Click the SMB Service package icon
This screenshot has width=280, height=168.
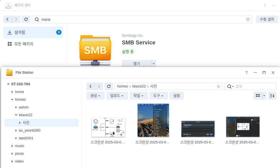pyautogui.click(x=95, y=50)
